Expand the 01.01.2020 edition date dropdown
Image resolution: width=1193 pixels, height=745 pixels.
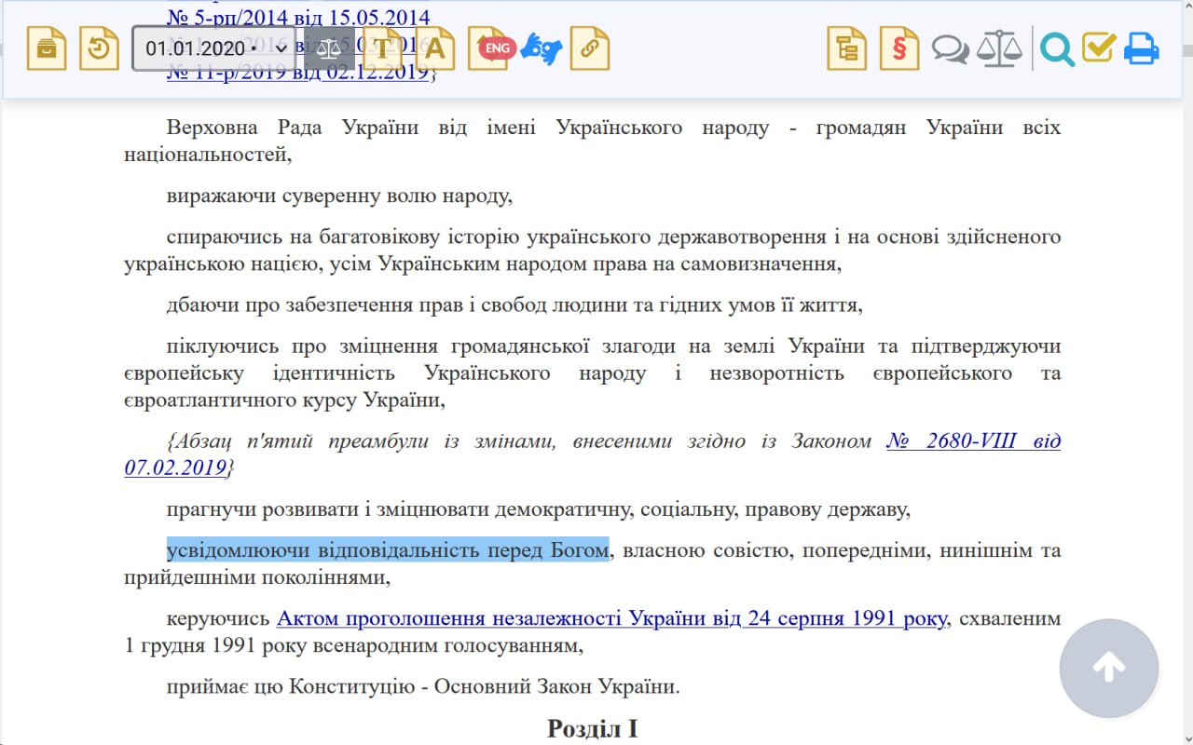coord(213,48)
